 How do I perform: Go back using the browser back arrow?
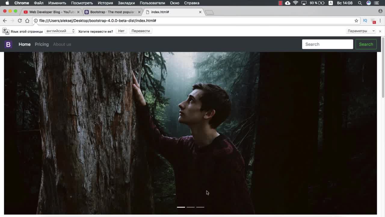coord(5,20)
